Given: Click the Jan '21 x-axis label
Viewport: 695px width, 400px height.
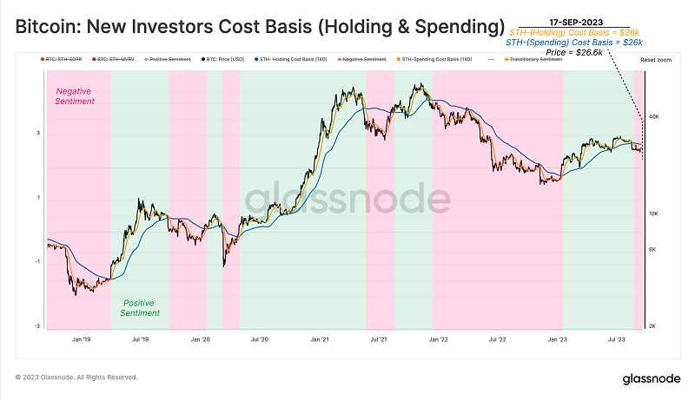Looking at the screenshot, I should pos(320,339).
